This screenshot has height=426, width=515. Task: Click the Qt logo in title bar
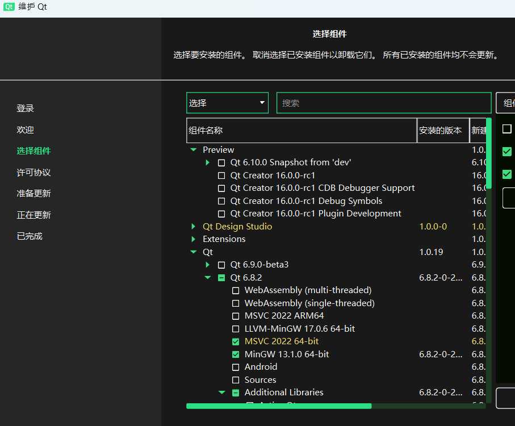pyautogui.click(x=9, y=7)
